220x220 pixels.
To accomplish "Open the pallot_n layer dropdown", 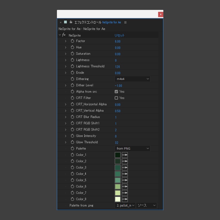I will coord(125,205).
